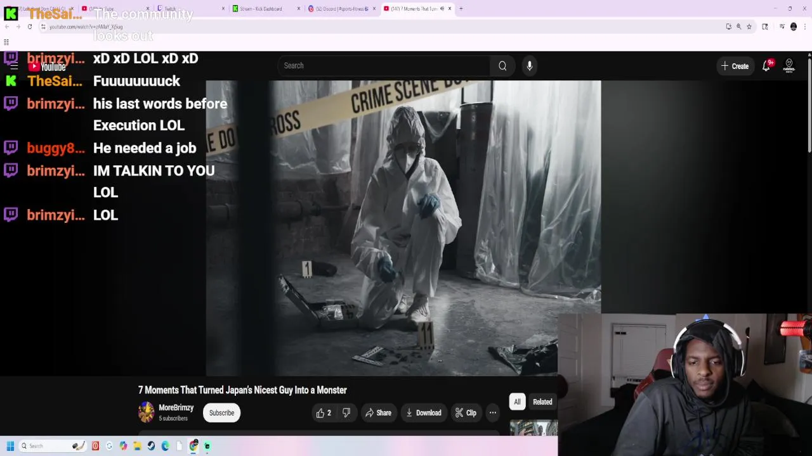Close the active YouTube video tab

pyautogui.click(x=450, y=9)
